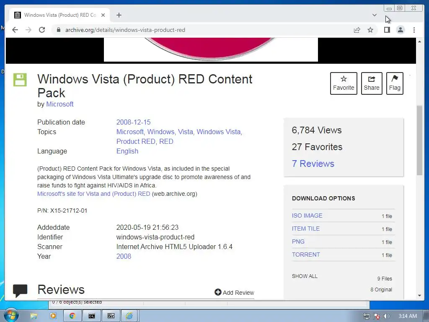
Task: Click the 3:14 AM clock
Action: click(407, 316)
